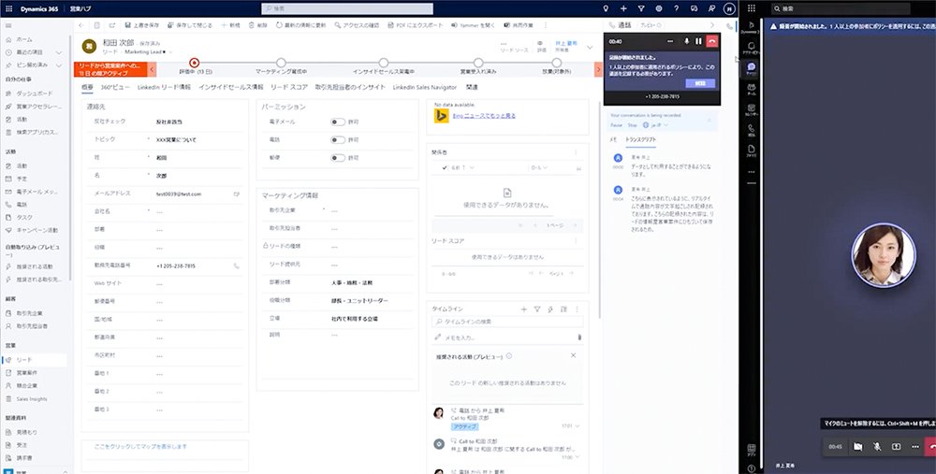936x474 pixels.
Task: Select the マーケティング育成中 process stage
Action: [281, 63]
